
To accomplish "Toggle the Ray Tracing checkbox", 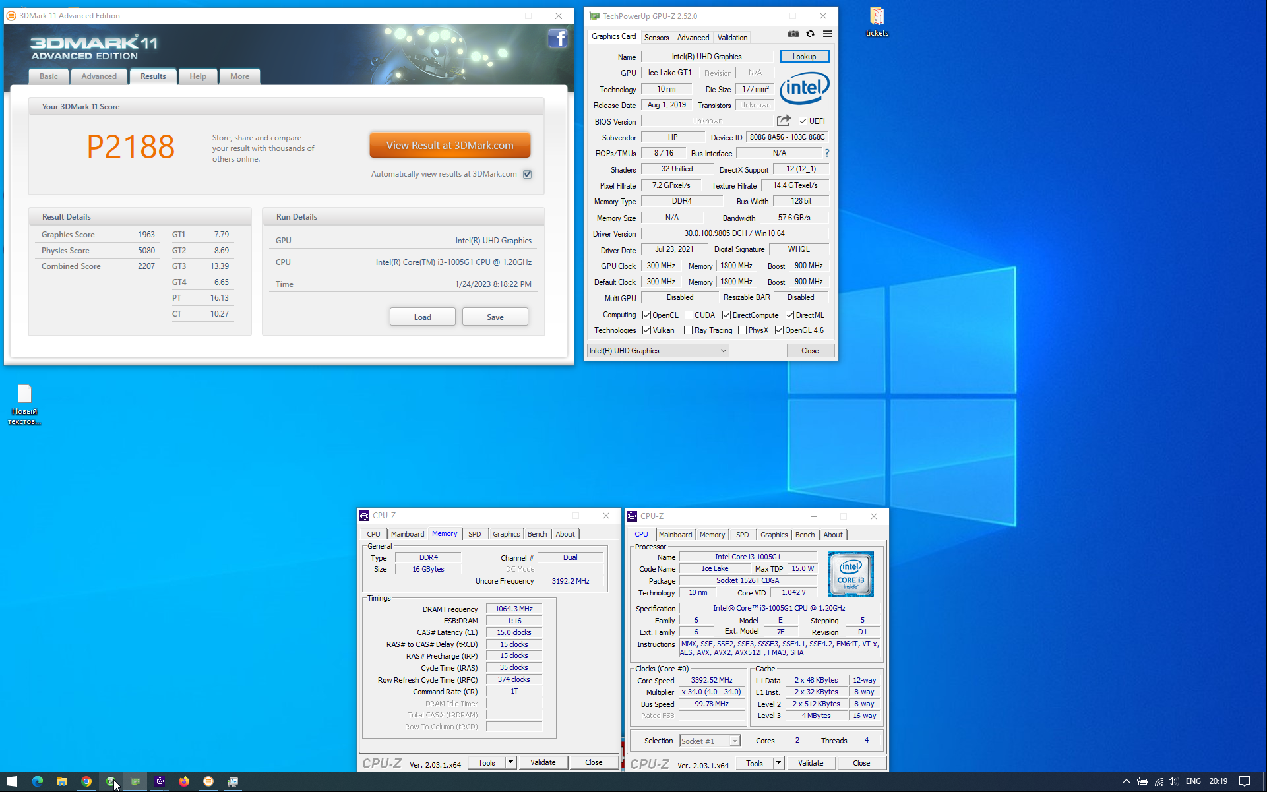I will tap(689, 330).
